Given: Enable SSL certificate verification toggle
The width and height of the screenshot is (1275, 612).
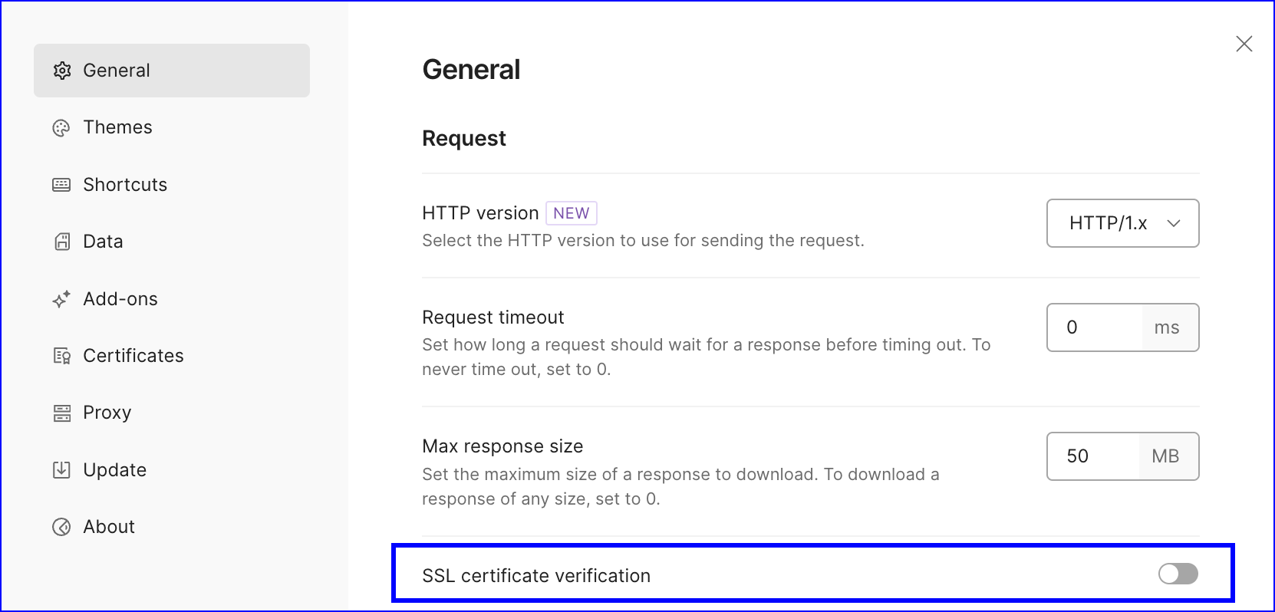Looking at the screenshot, I should click(x=1178, y=574).
